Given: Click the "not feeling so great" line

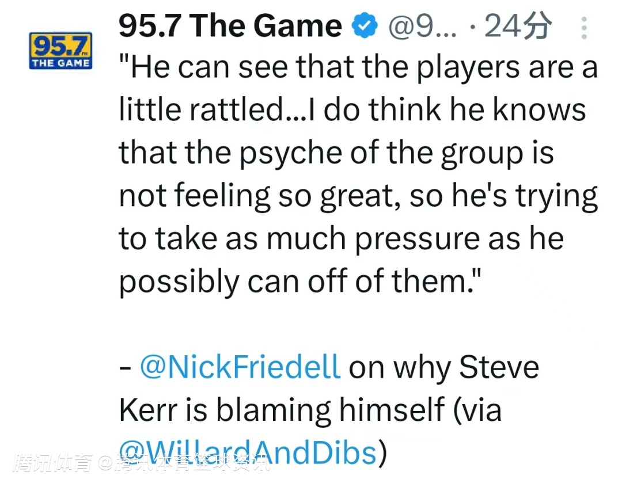Looking at the screenshot, I should coord(358,196).
